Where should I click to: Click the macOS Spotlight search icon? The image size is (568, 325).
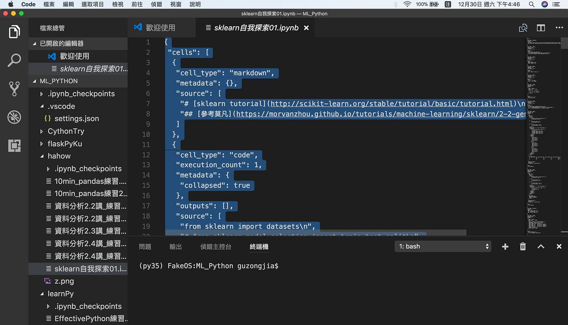click(x=531, y=4)
